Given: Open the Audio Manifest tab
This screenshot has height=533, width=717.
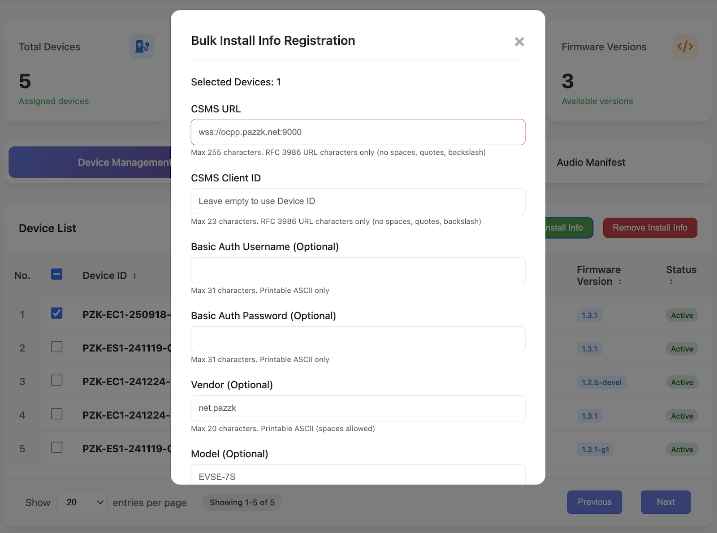Looking at the screenshot, I should [591, 162].
